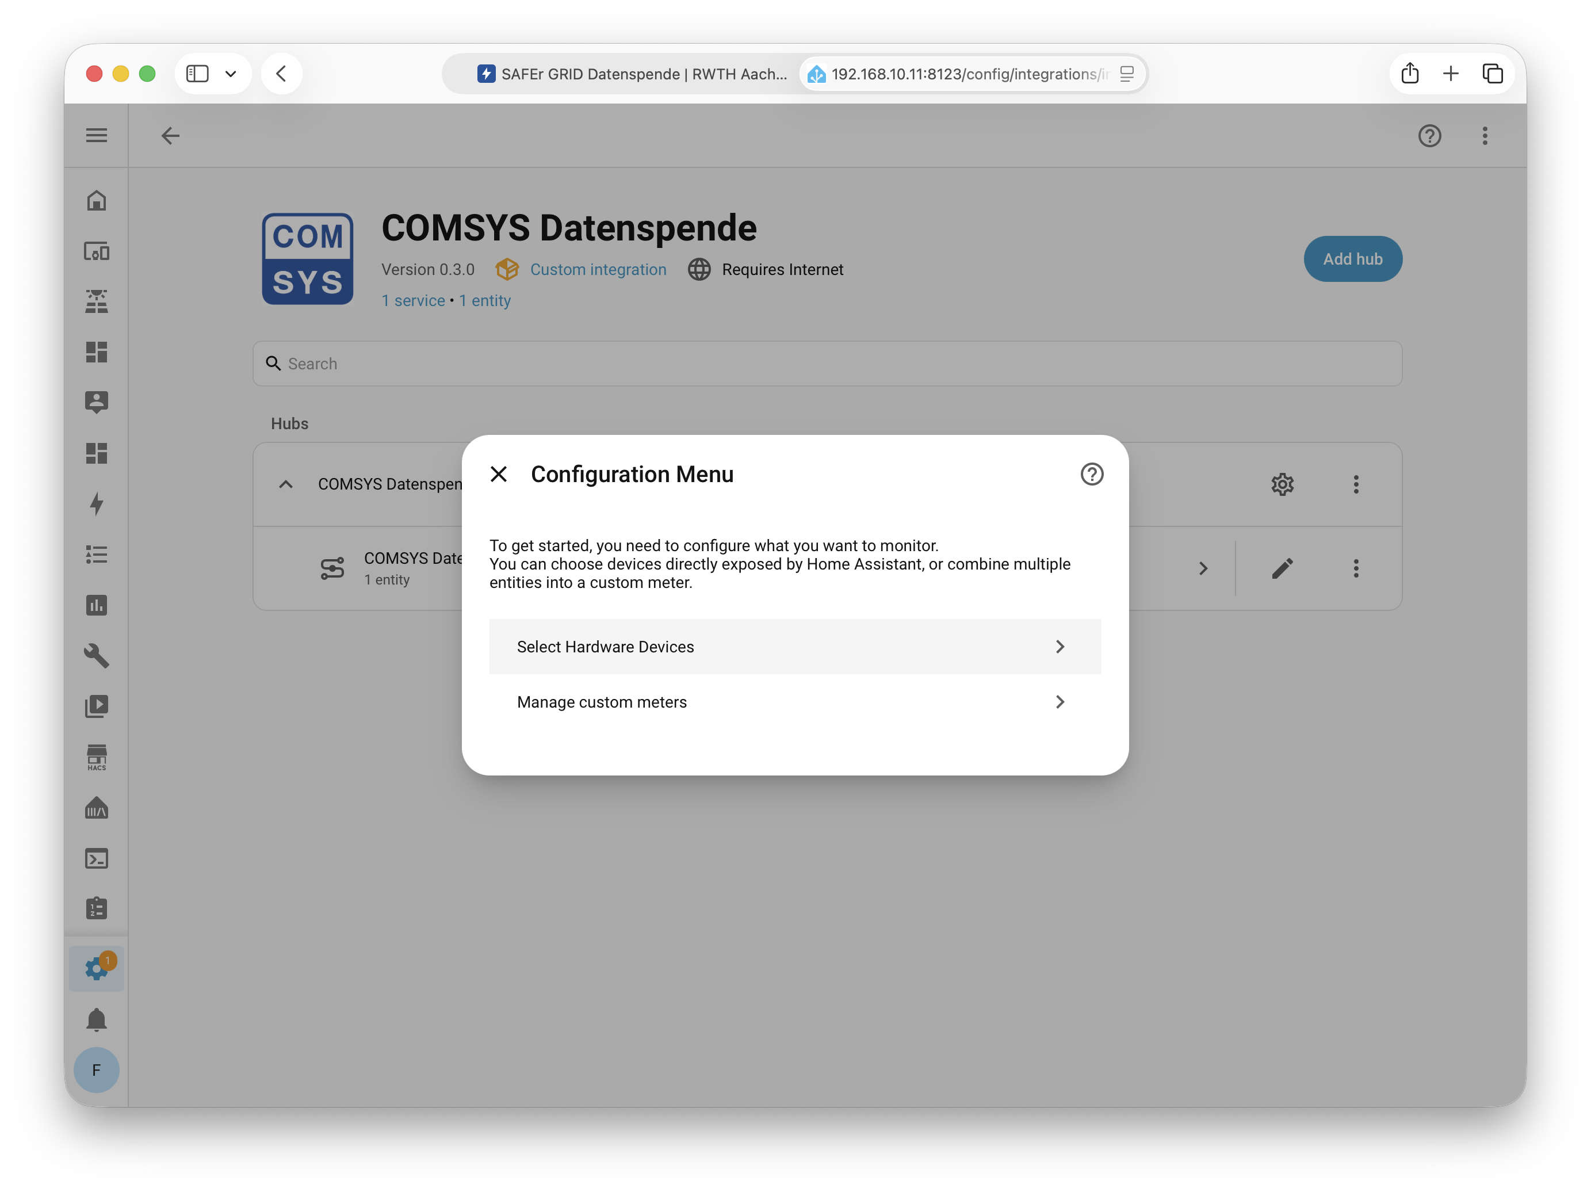Viewport: 1591px width, 1192px height.
Task: Open Select Hardware Devices
Action: pos(795,647)
